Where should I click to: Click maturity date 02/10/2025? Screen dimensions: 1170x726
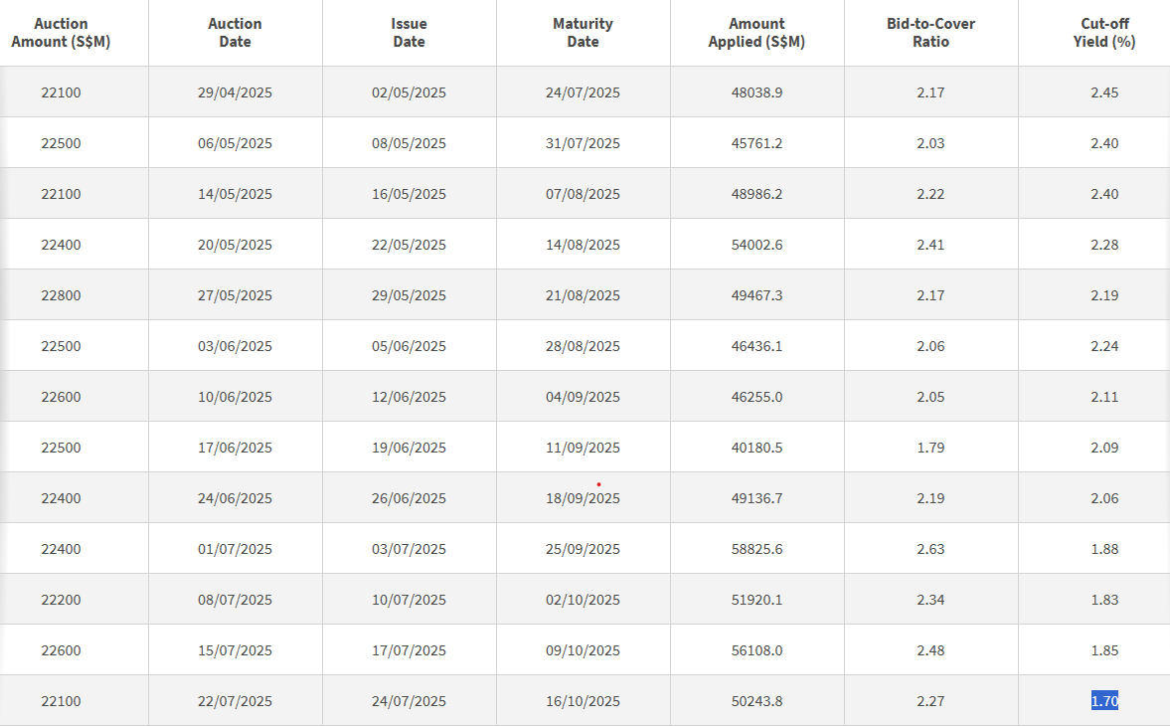(583, 600)
